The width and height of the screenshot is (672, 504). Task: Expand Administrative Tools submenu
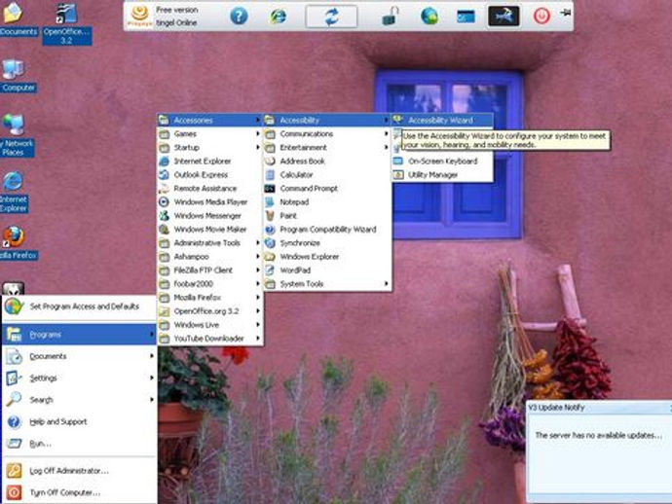(209, 243)
